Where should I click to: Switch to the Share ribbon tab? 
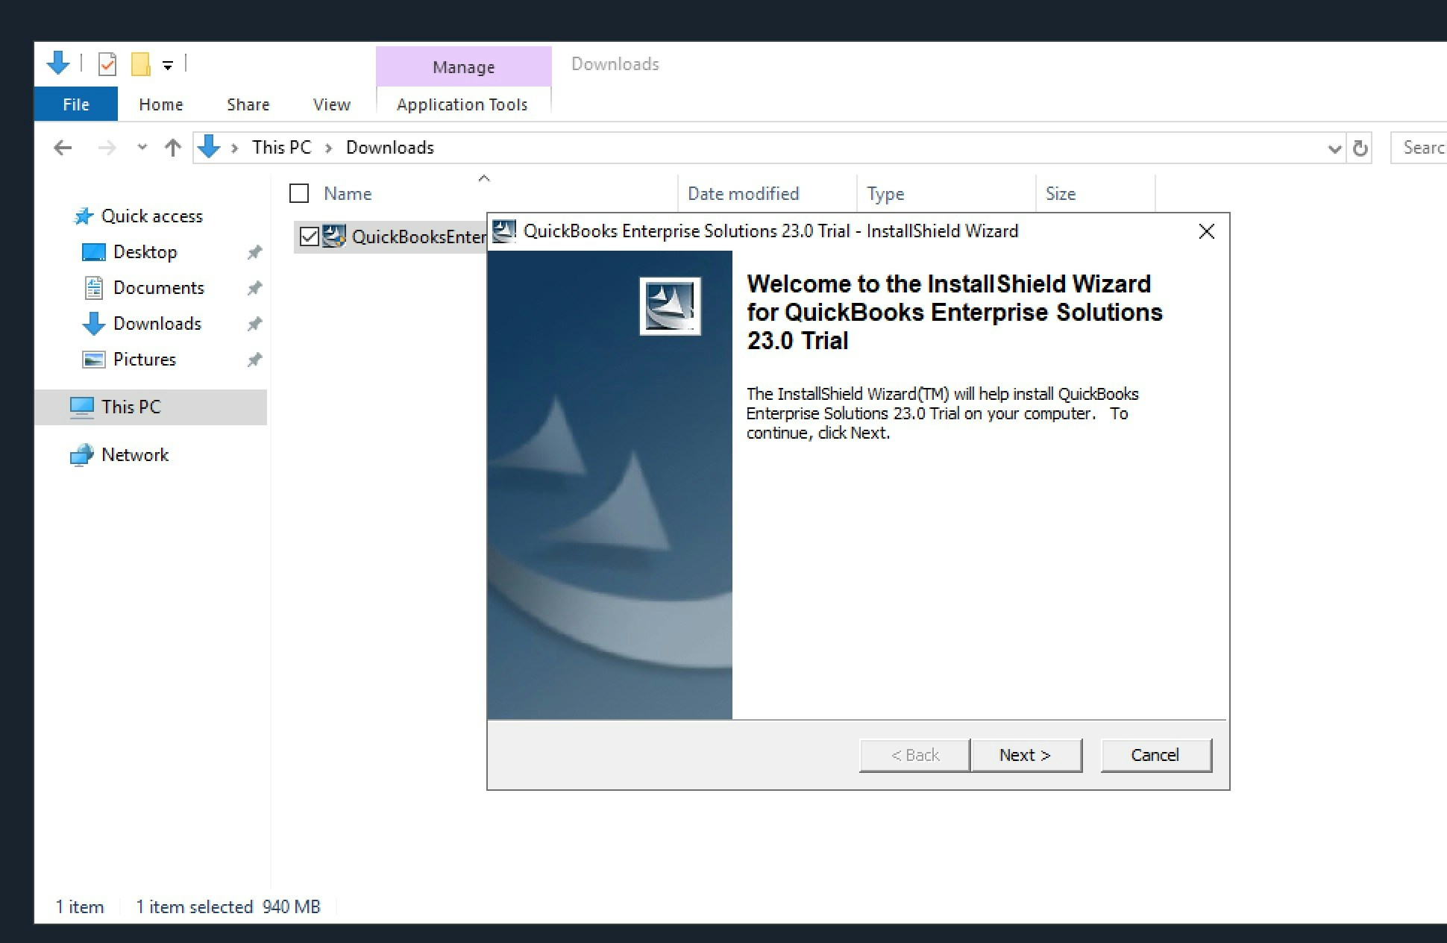coord(248,104)
